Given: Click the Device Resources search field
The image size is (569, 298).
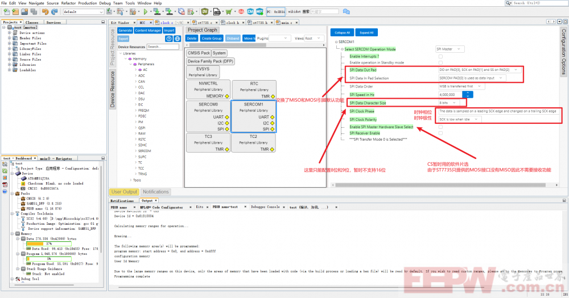Looking at the screenshot, I should coord(163,47).
